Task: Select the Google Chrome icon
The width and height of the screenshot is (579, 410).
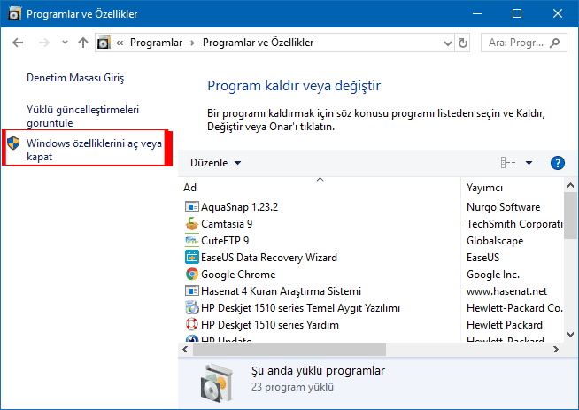Action: click(192, 275)
